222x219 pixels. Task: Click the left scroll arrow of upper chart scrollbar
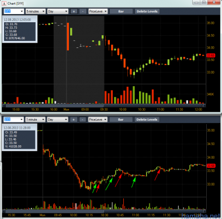pyautogui.click(x=4, y=105)
